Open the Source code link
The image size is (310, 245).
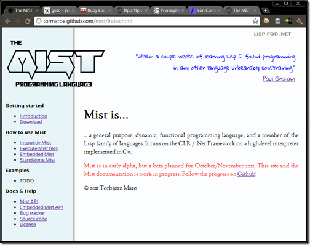[x=33, y=219]
